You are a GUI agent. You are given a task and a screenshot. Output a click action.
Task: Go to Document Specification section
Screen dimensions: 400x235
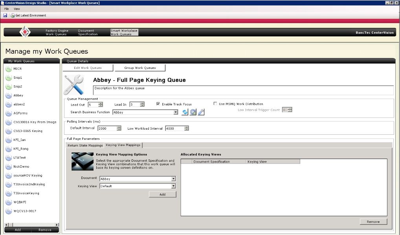tap(88, 32)
